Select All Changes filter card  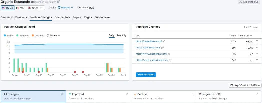(33, 96)
